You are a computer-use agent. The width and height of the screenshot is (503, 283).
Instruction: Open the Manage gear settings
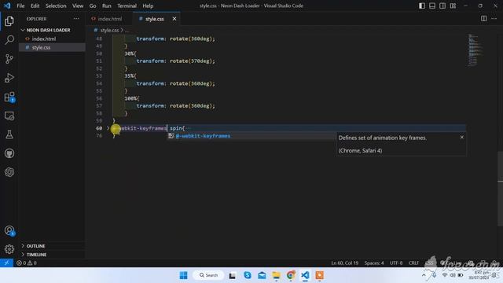click(x=9, y=249)
